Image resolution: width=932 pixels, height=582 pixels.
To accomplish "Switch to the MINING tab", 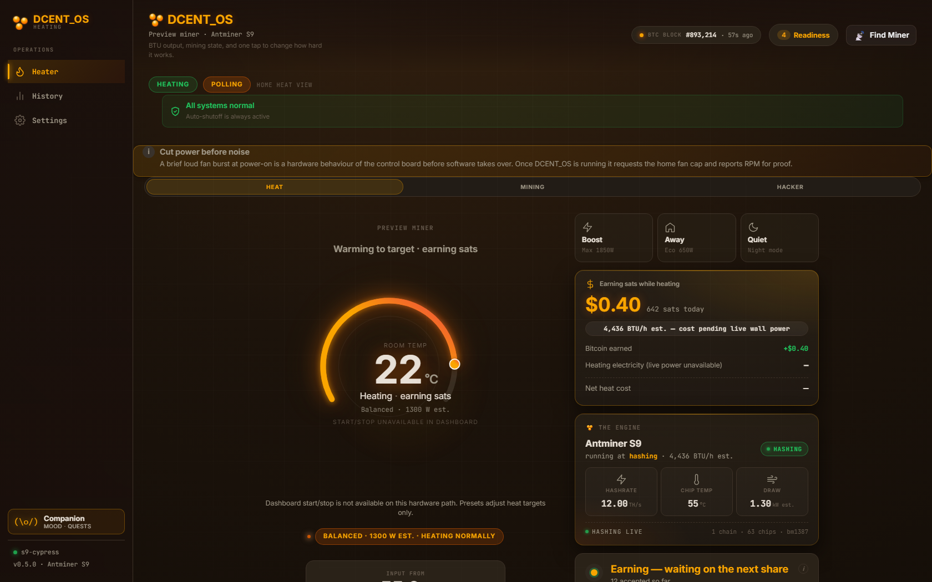I will tap(533, 187).
